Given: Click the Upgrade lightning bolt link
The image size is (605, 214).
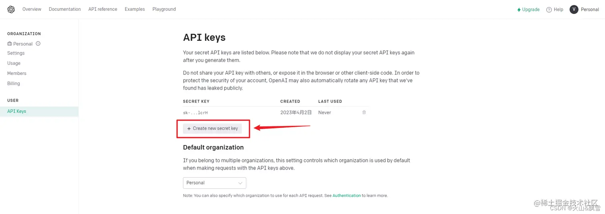Looking at the screenshot, I should click(x=528, y=10).
